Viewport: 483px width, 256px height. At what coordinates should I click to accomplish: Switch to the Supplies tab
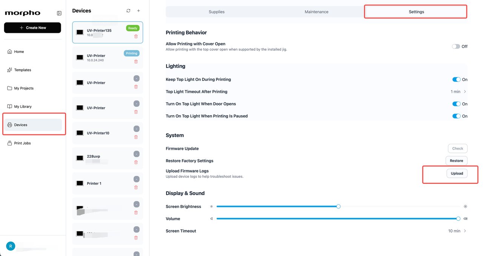(217, 12)
